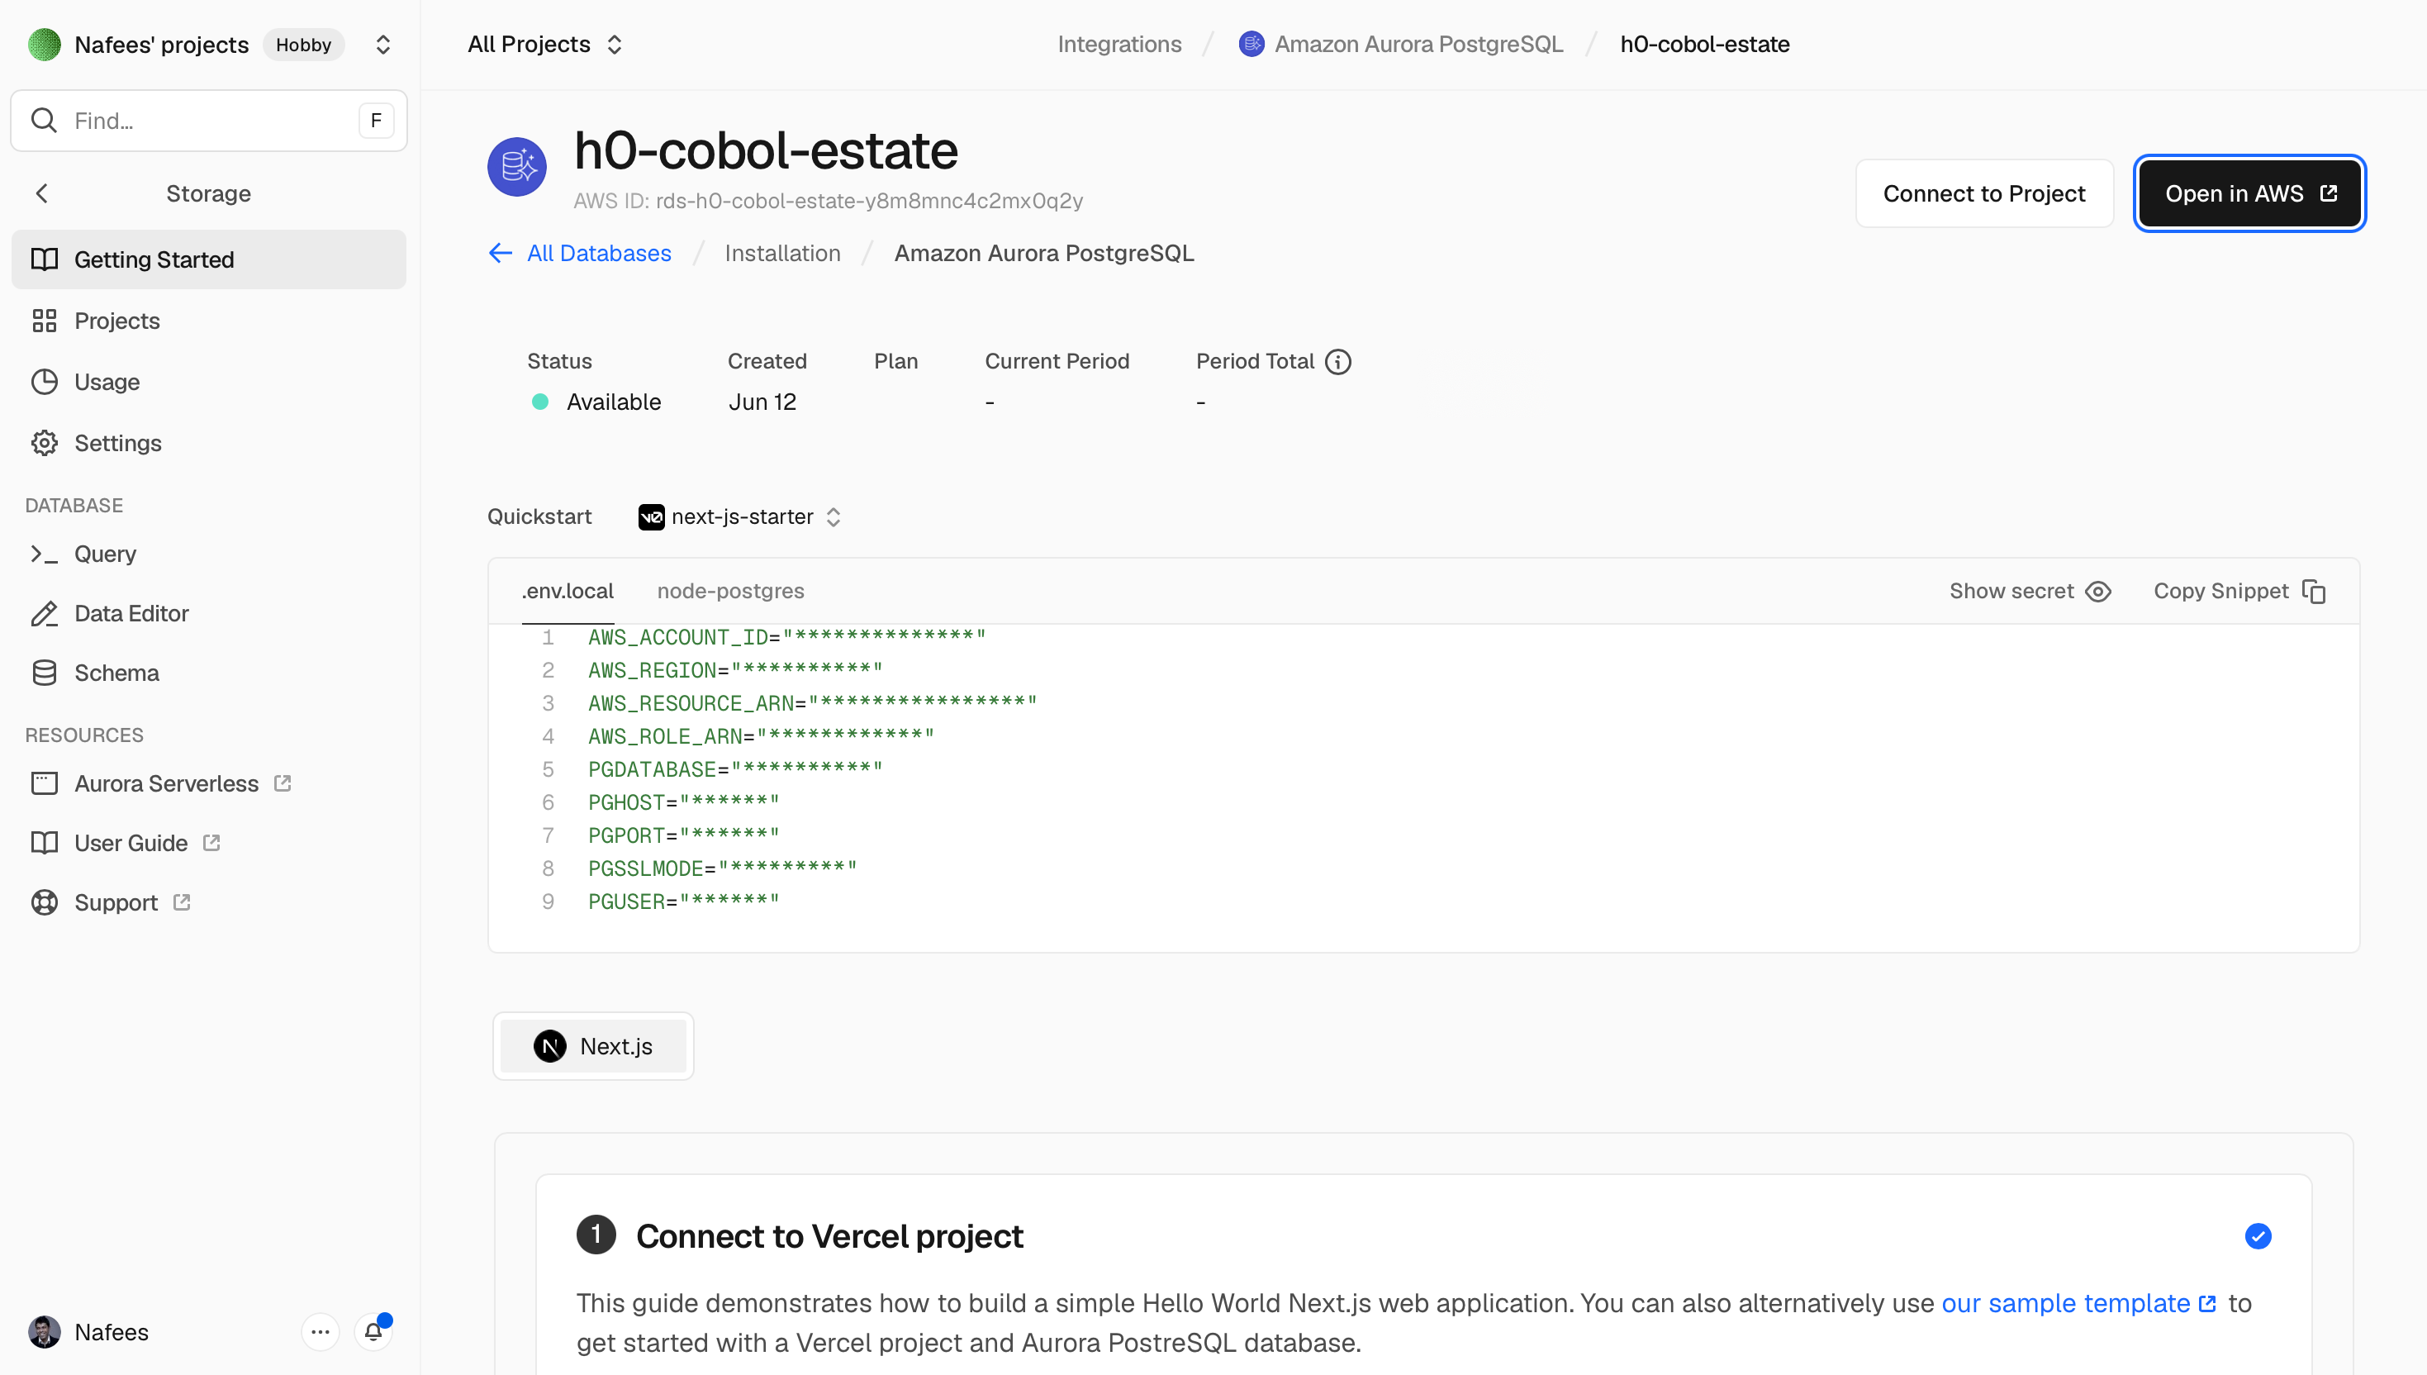
Task: Select the Next.js framework tab
Action: 593,1046
